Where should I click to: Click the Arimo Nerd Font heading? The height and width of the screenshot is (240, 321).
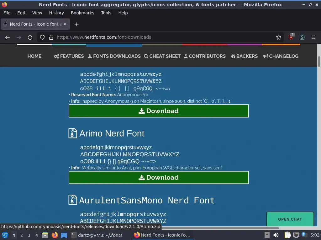(112, 133)
